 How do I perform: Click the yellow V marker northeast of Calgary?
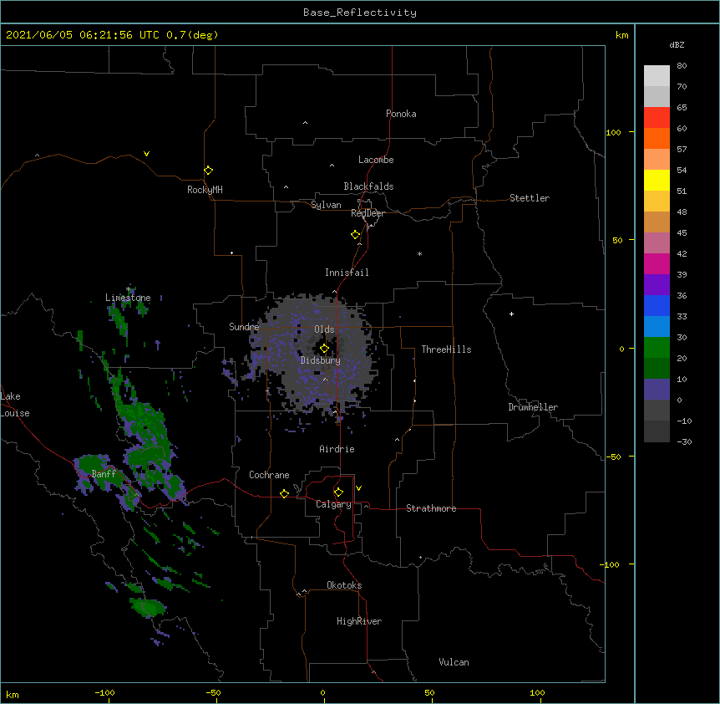(358, 488)
